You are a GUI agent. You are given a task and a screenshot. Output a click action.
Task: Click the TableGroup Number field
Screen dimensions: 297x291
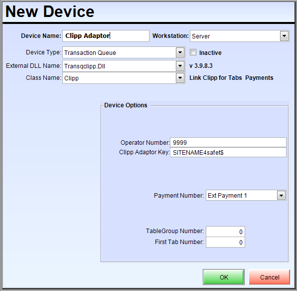coord(225,232)
